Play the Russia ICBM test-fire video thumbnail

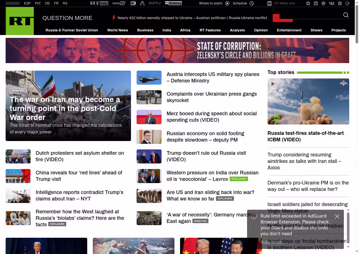(308, 101)
